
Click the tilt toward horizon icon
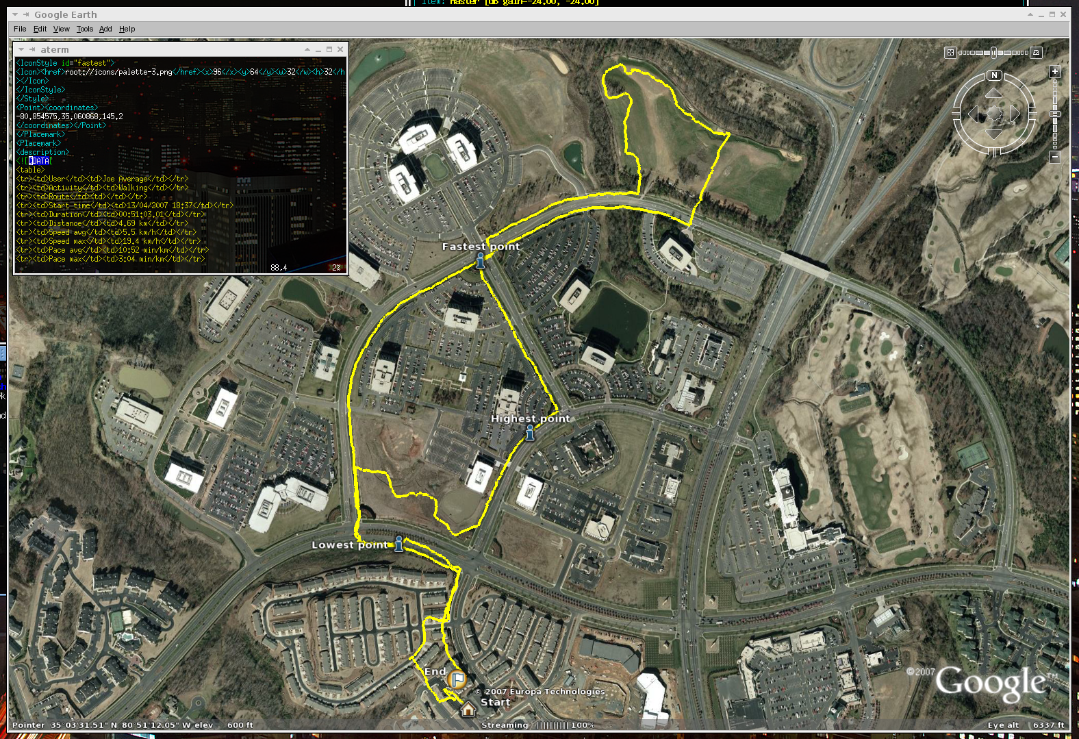(1037, 53)
